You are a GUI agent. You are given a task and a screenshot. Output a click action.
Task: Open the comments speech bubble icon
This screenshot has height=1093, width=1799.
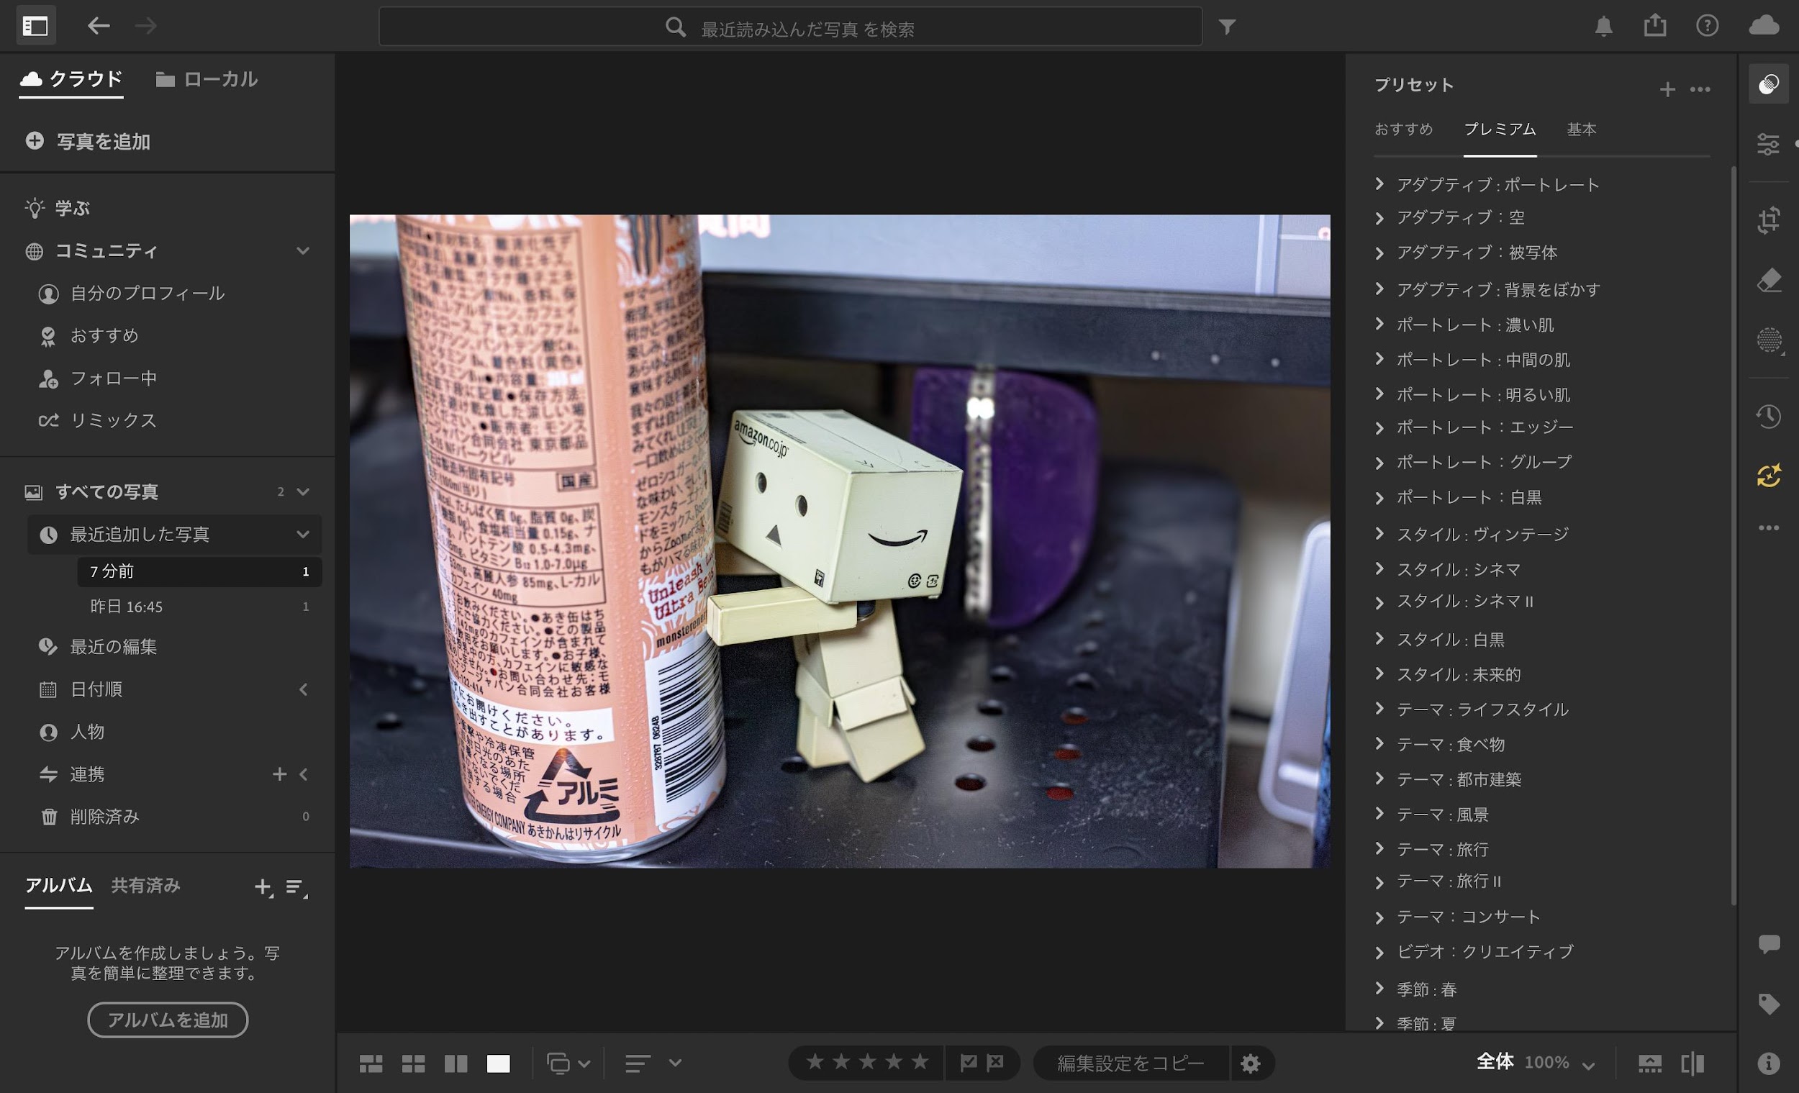click(1768, 944)
